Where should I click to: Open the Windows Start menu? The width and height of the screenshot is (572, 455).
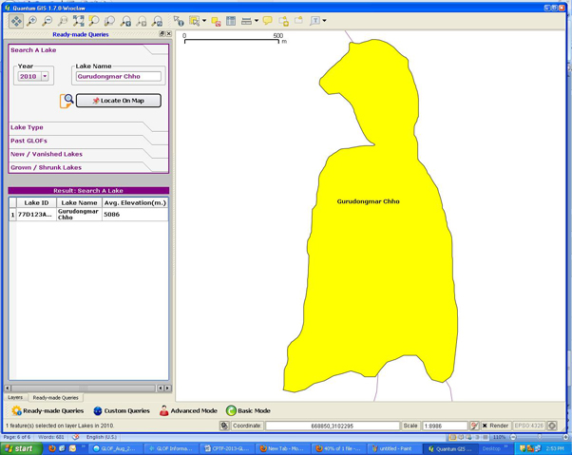[19, 448]
